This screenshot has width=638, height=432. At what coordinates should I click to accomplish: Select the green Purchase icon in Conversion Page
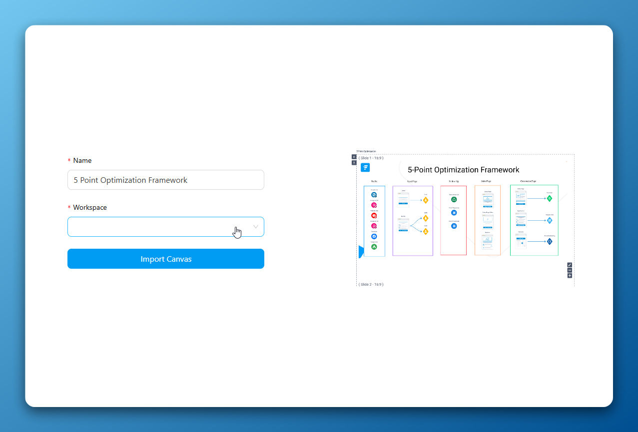[549, 198]
